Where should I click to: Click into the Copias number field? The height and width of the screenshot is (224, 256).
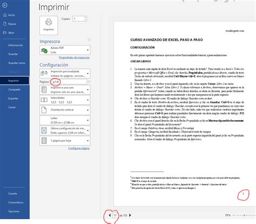pyautogui.click(x=78, y=19)
